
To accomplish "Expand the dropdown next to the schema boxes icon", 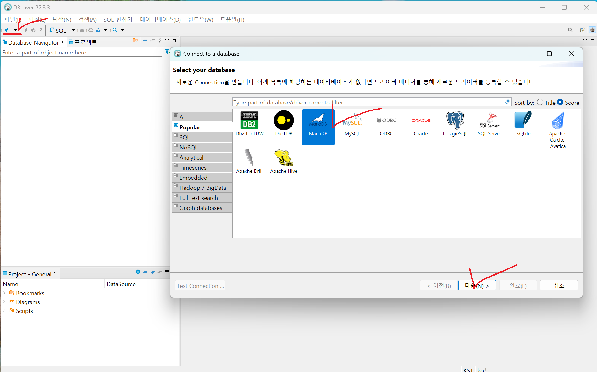I will click(106, 30).
